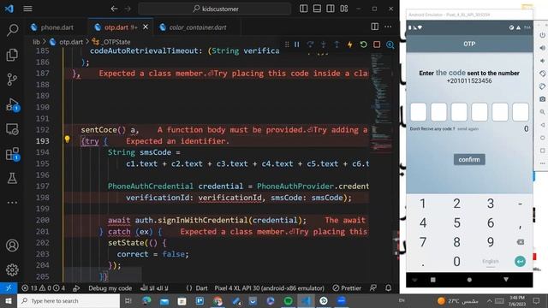Open the Search view in activity bar
This screenshot has height=308, width=548.
pos(12,30)
